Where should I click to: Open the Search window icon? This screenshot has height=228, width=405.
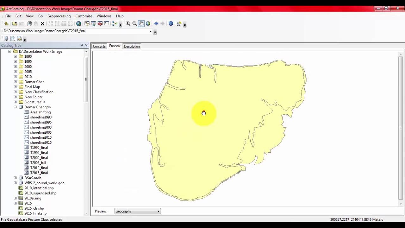click(94, 23)
